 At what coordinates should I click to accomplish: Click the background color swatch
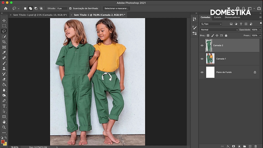5,144
